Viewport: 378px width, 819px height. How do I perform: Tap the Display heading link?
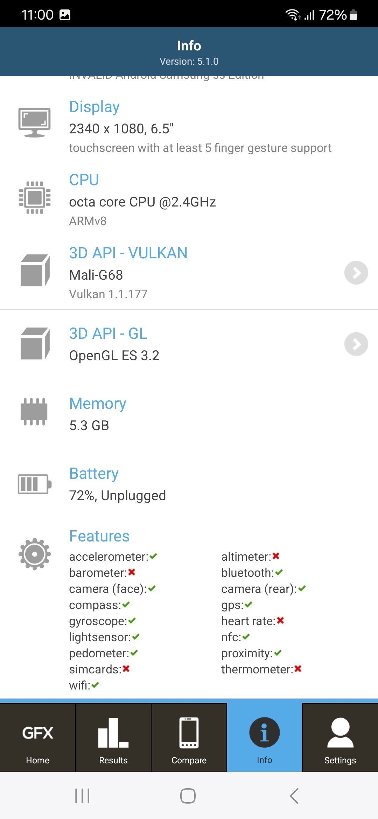coord(94,107)
